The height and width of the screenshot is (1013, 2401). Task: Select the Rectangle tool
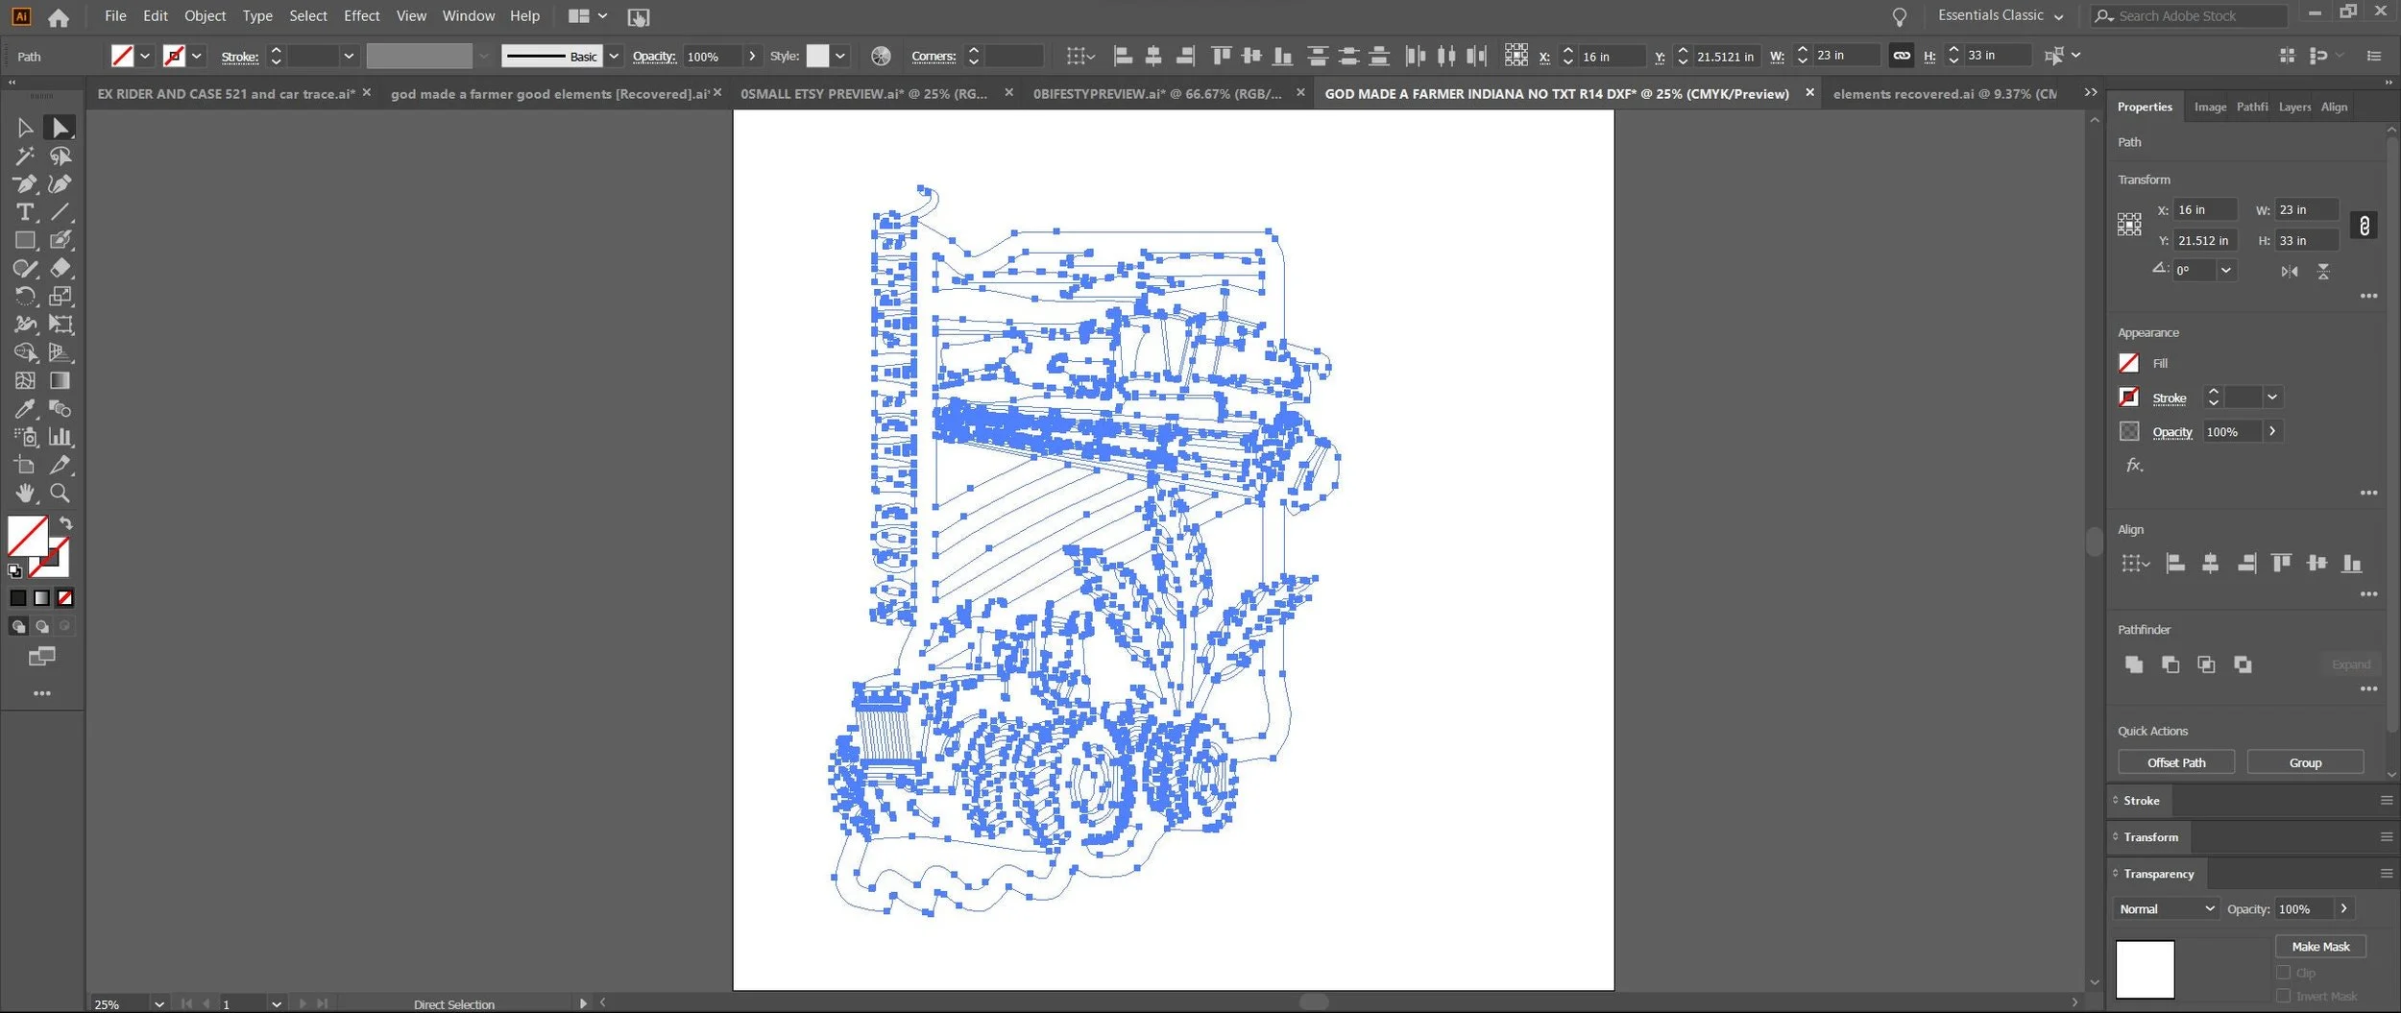pyautogui.click(x=25, y=240)
